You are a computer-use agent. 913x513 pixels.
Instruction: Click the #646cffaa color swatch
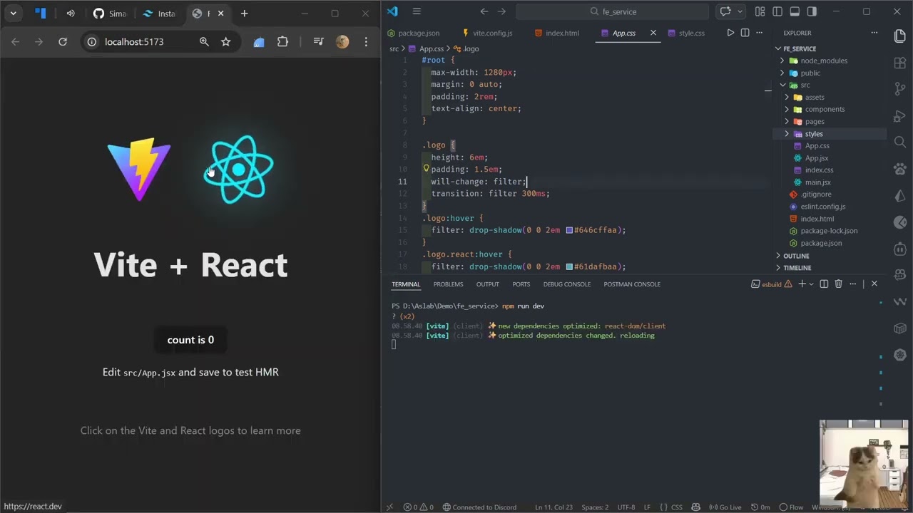pos(569,230)
